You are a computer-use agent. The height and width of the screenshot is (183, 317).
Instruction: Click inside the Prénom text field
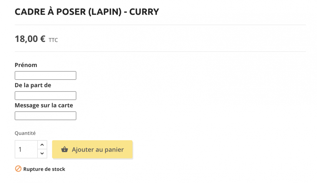tap(45, 75)
